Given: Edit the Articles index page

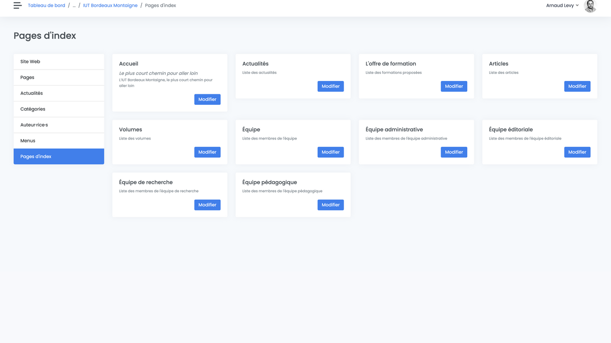Looking at the screenshot, I should [577, 86].
